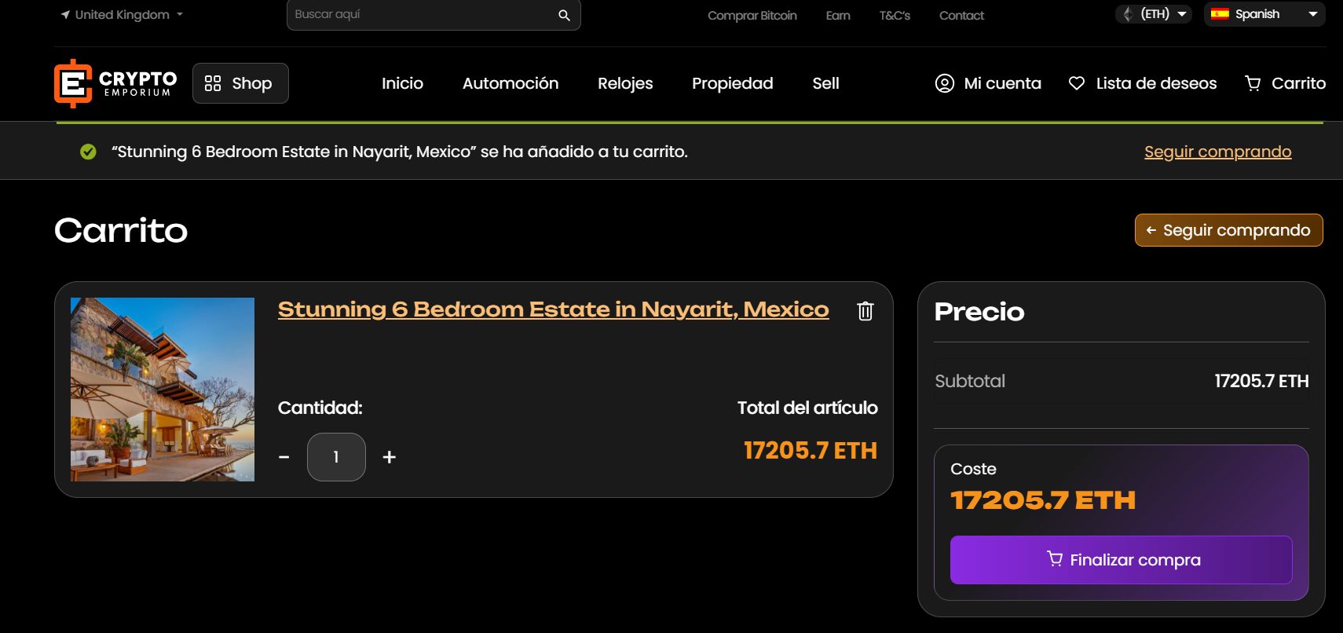Click Seguir comprando in the notification bar
Image resolution: width=1343 pixels, height=633 pixels.
[1217, 152]
